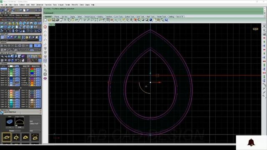Click the Undo arrow icon
Viewport: 267px width, 150px height.
(x=77, y=20)
